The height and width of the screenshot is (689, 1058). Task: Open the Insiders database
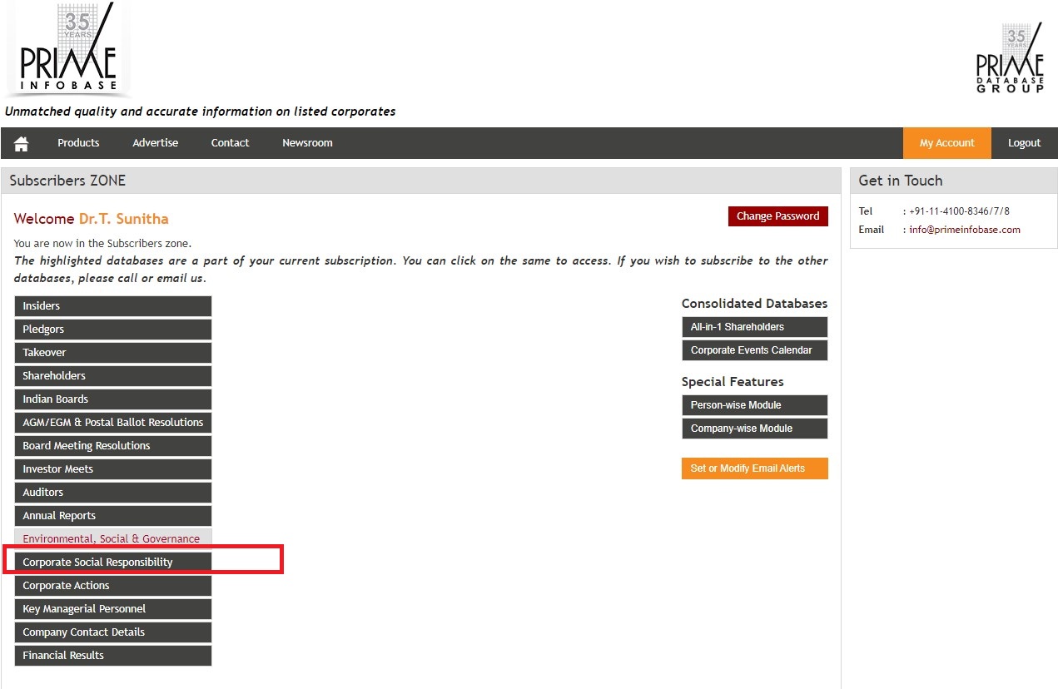tap(112, 306)
